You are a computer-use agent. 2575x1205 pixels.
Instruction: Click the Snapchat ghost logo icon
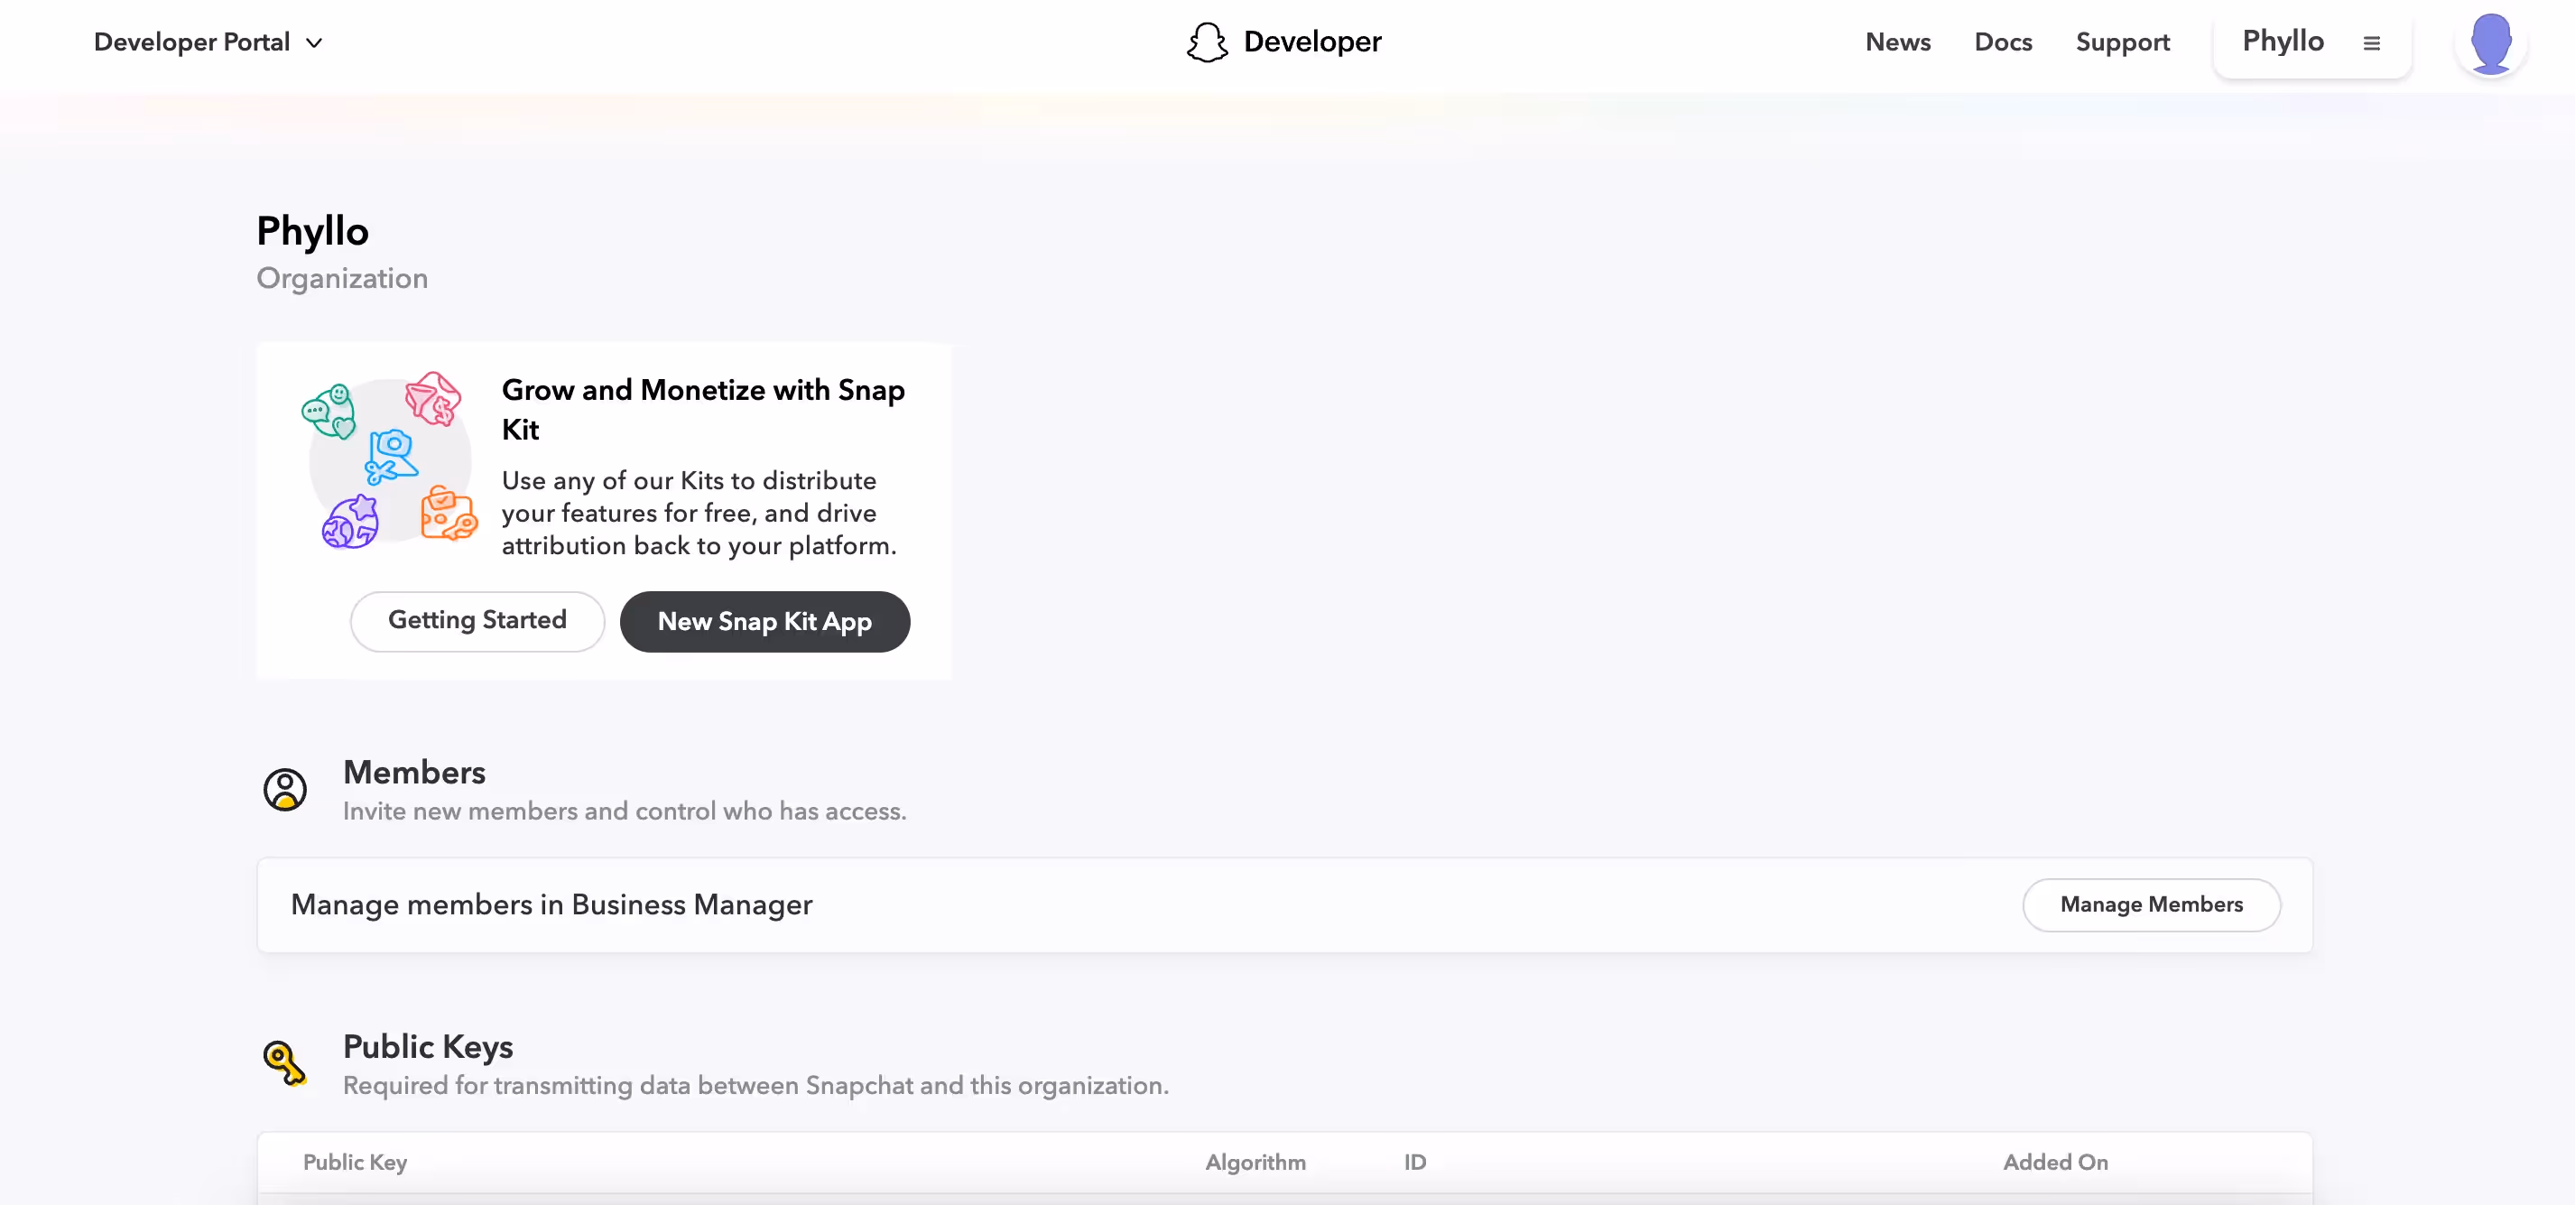point(1207,42)
